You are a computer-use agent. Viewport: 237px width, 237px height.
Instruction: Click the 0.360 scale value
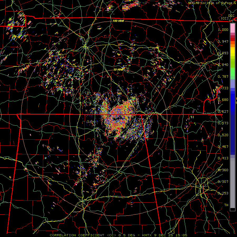pos(223,170)
